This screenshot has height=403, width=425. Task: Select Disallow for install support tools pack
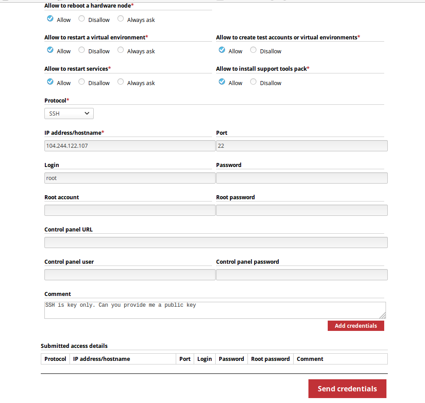[253, 82]
